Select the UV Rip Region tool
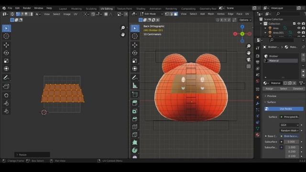 click(6, 86)
